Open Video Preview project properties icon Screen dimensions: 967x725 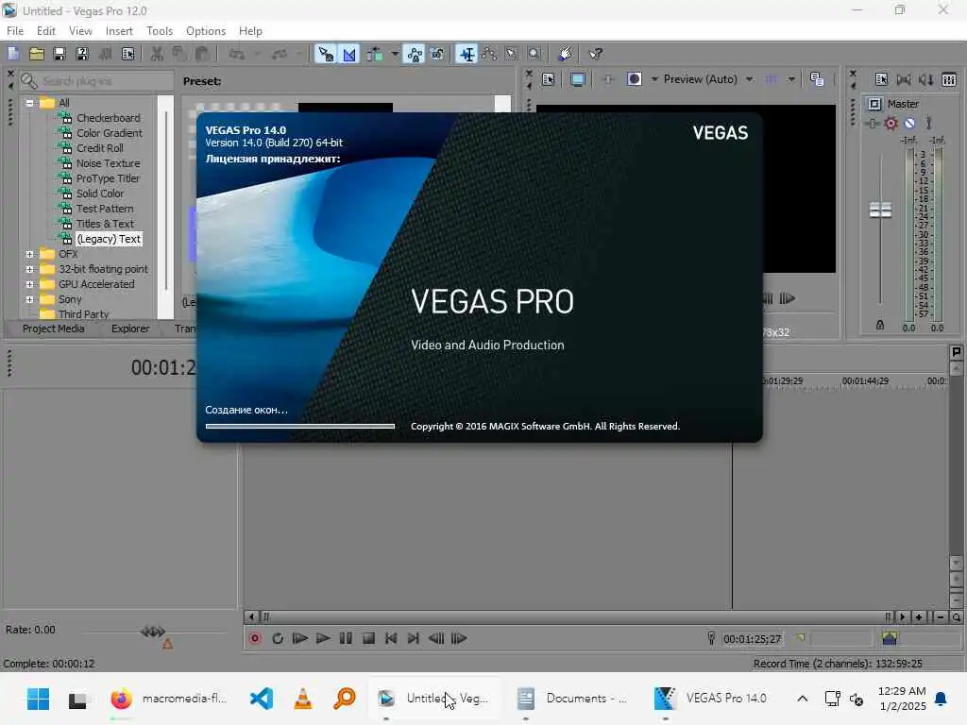[548, 79]
